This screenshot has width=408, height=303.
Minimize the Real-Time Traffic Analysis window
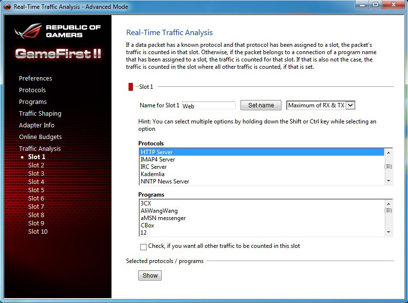362,5
